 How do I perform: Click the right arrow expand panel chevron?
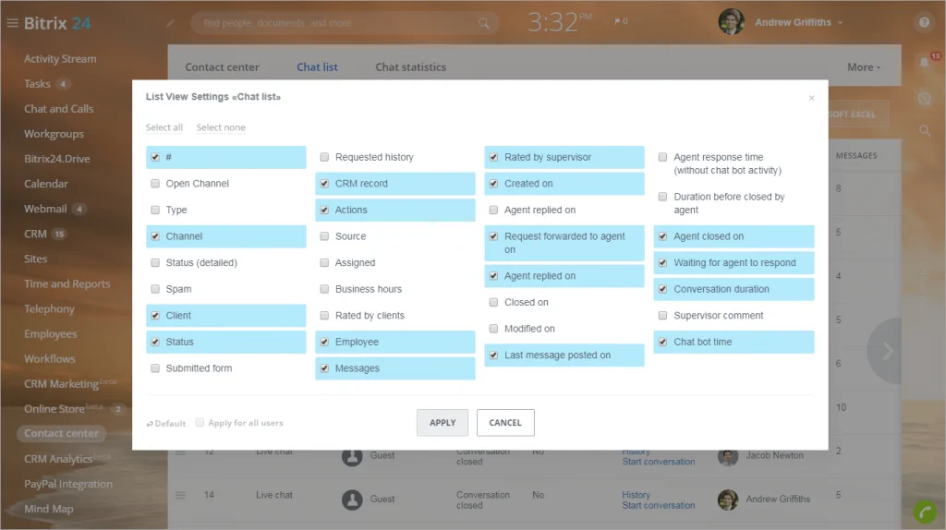(x=888, y=351)
